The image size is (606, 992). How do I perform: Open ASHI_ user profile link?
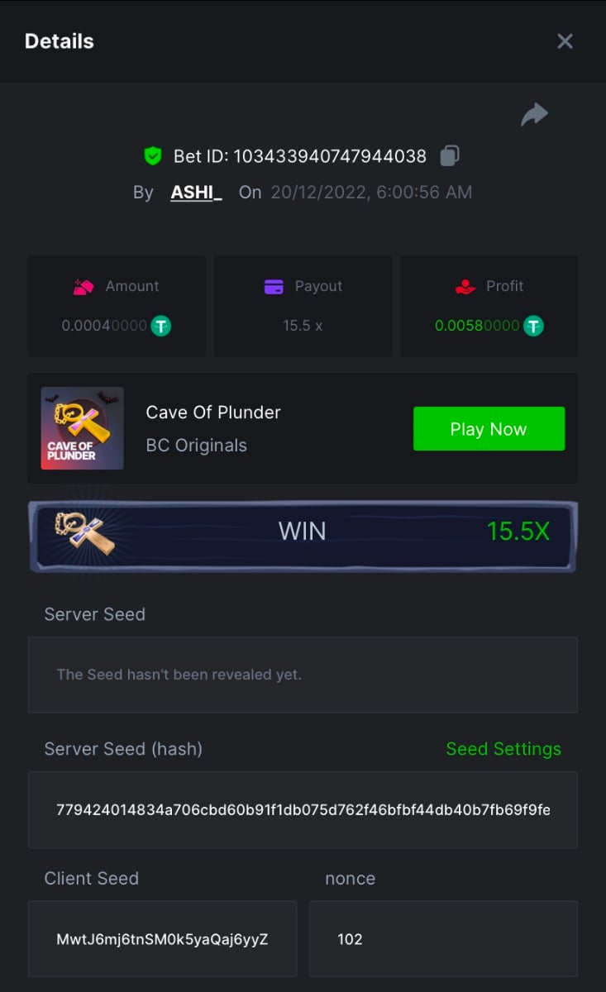point(196,193)
